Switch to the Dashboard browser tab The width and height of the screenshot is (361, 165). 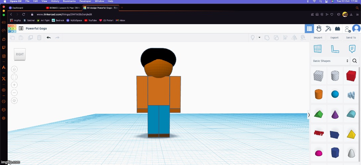[x=18, y=8]
